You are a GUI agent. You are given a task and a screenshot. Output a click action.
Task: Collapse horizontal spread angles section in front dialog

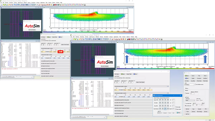(x=168, y=86)
